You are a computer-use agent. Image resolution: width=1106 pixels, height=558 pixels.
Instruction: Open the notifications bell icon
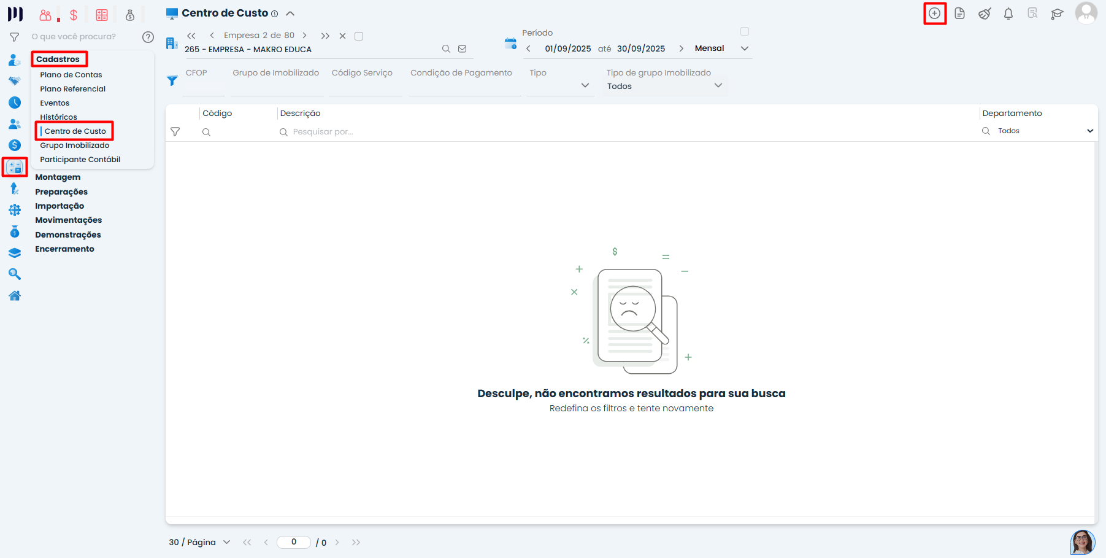pyautogui.click(x=1008, y=14)
